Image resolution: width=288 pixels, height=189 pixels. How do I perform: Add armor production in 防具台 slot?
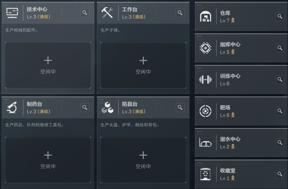pyautogui.click(x=143, y=160)
